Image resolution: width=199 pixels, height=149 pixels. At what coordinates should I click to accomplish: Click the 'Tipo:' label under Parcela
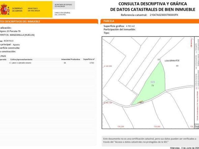[x=106, y=33]
